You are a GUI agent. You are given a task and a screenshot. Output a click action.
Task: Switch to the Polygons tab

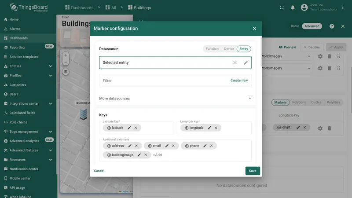pos(299,103)
